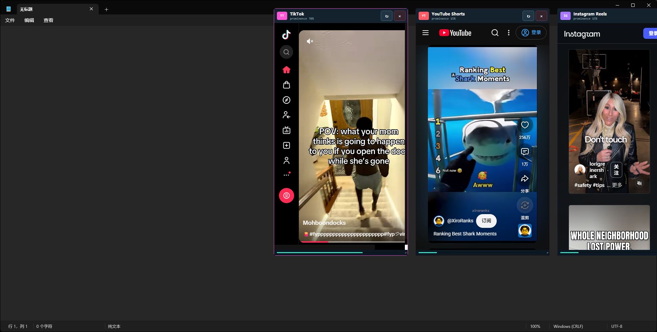Like the shark Short
The width and height of the screenshot is (657, 332).
coord(525,125)
